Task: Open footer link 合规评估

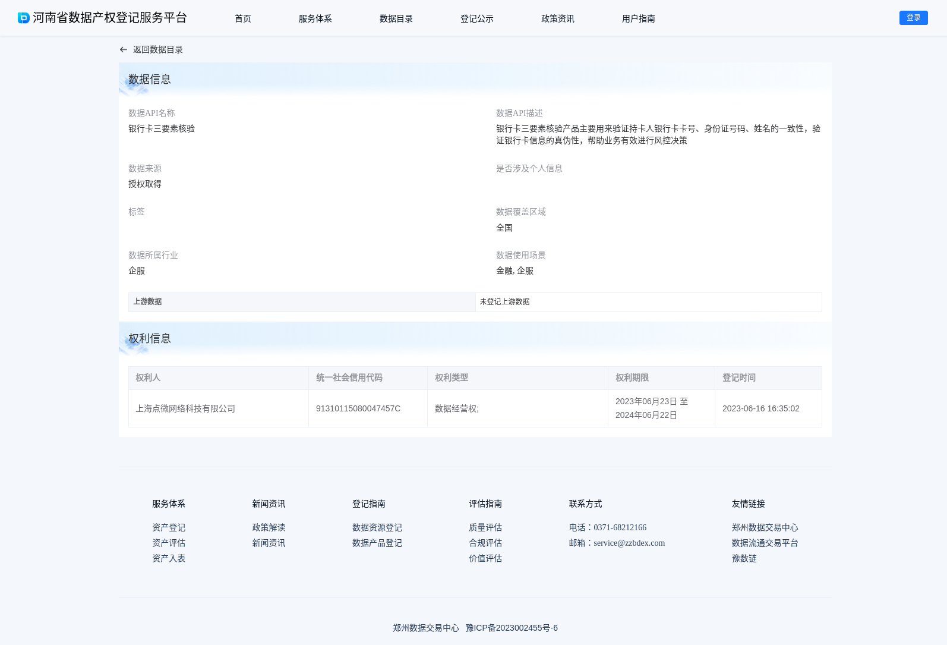Action: (485, 543)
